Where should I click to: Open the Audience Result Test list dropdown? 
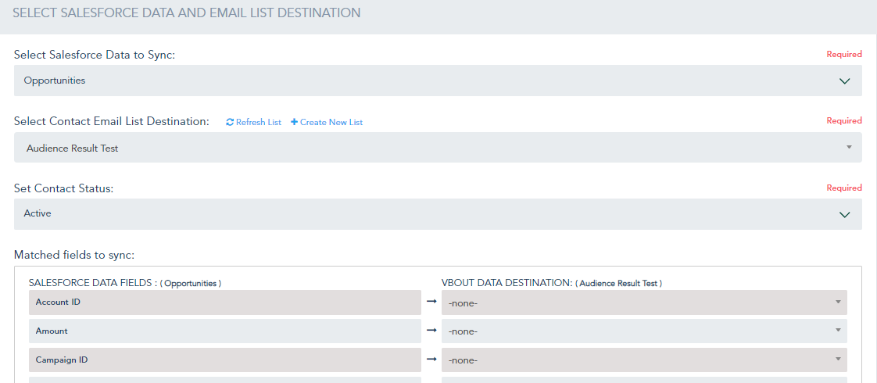438,148
